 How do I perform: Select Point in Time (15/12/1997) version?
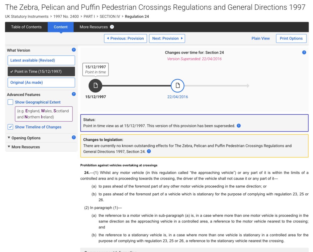pos(41,71)
